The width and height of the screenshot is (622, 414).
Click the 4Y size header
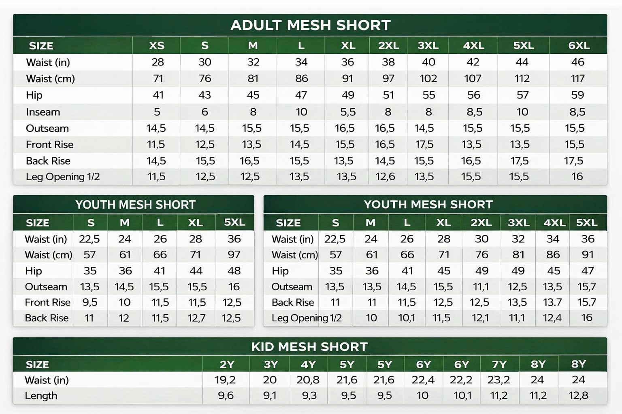click(x=308, y=365)
